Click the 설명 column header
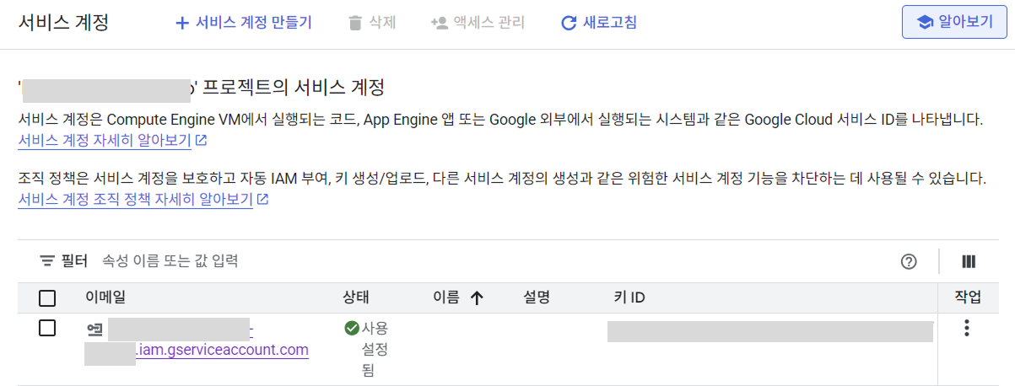The width and height of the screenshot is (1015, 386). coord(537,298)
